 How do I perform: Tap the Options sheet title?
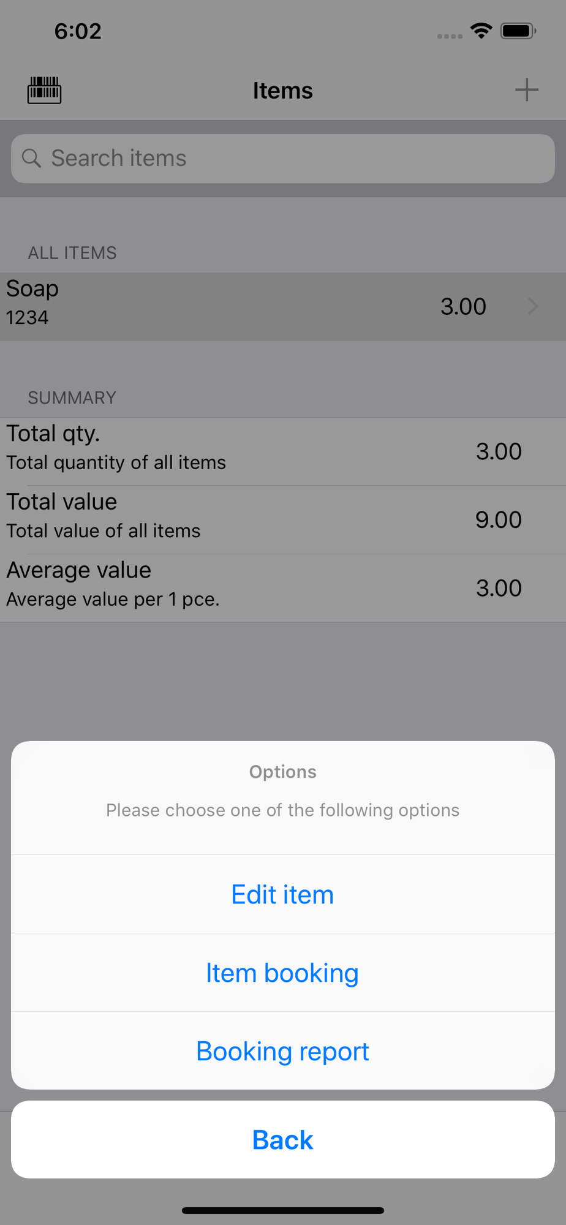coord(283,772)
